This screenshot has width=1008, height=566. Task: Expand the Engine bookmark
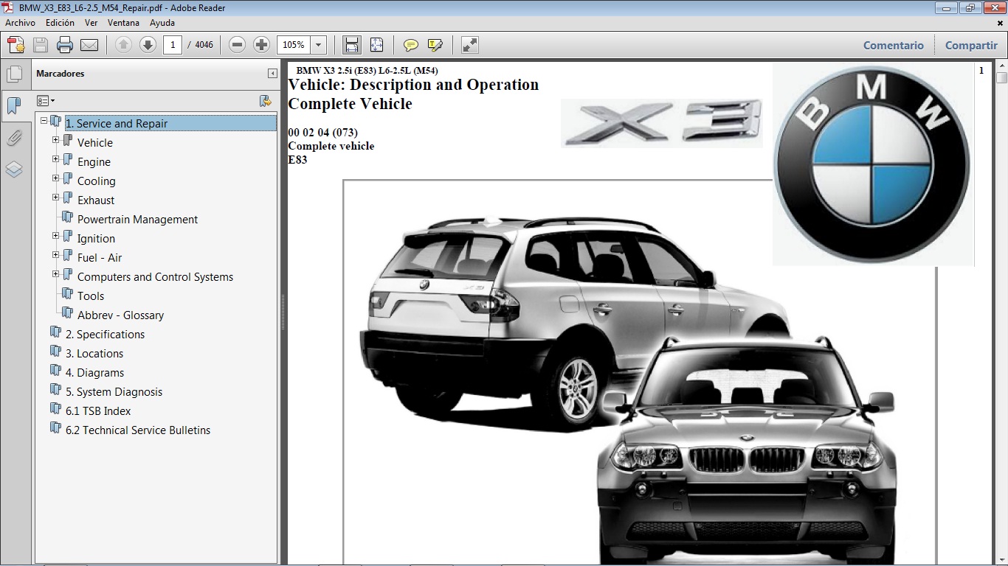click(55, 160)
